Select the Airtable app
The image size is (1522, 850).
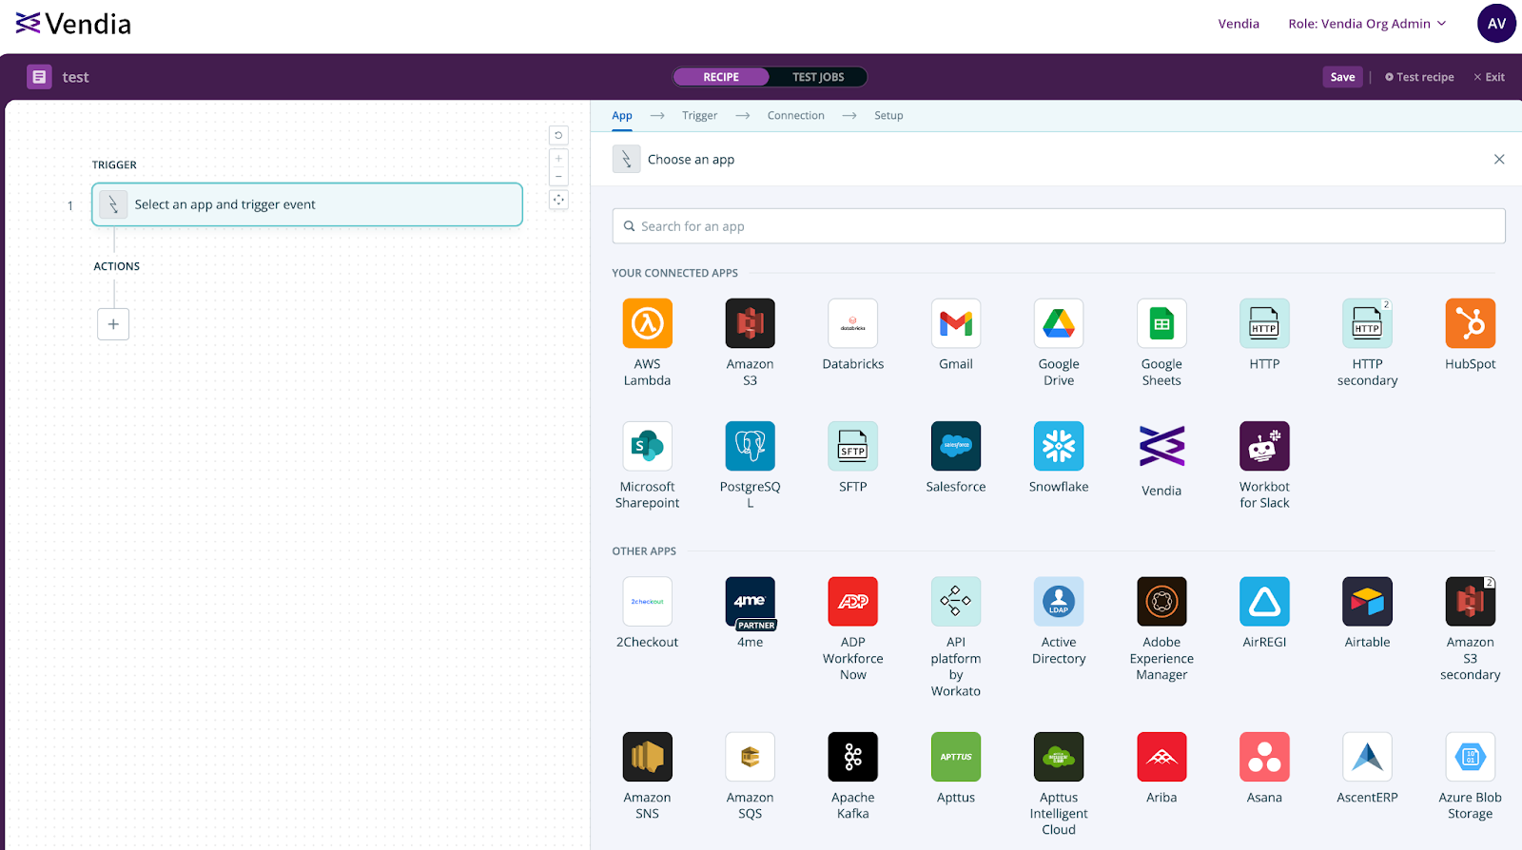pos(1367,601)
